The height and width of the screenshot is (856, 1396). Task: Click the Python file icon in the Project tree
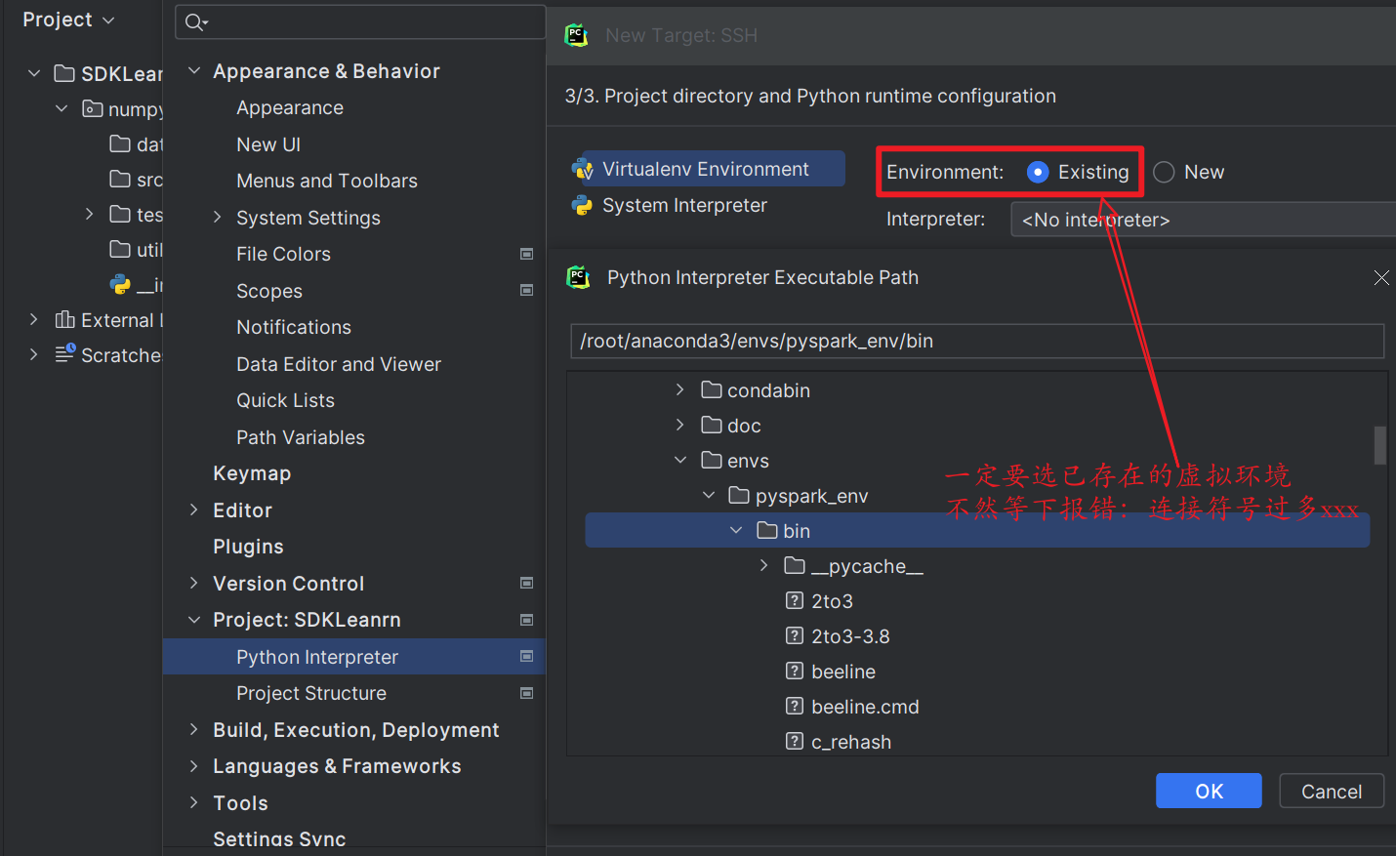tap(120, 285)
